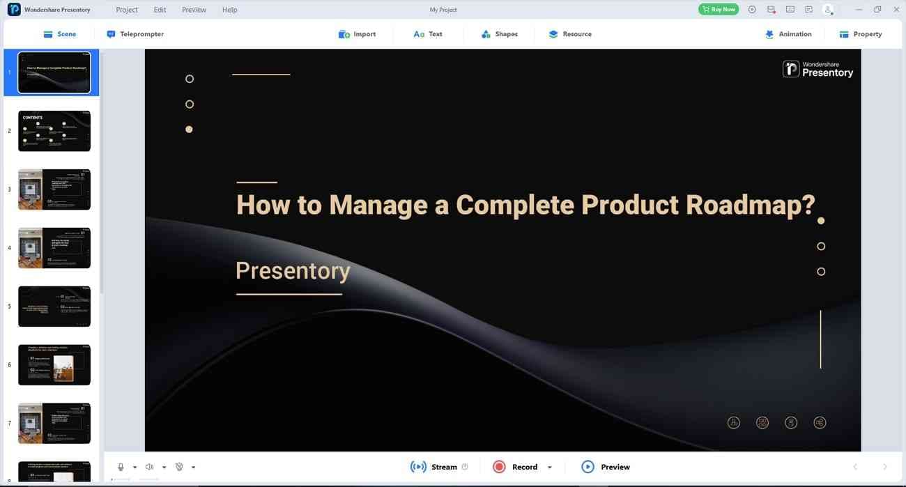Viewport: 906px width, 487px height.
Task: Select slide 5 thumbnail
Action: coord(54,307)
